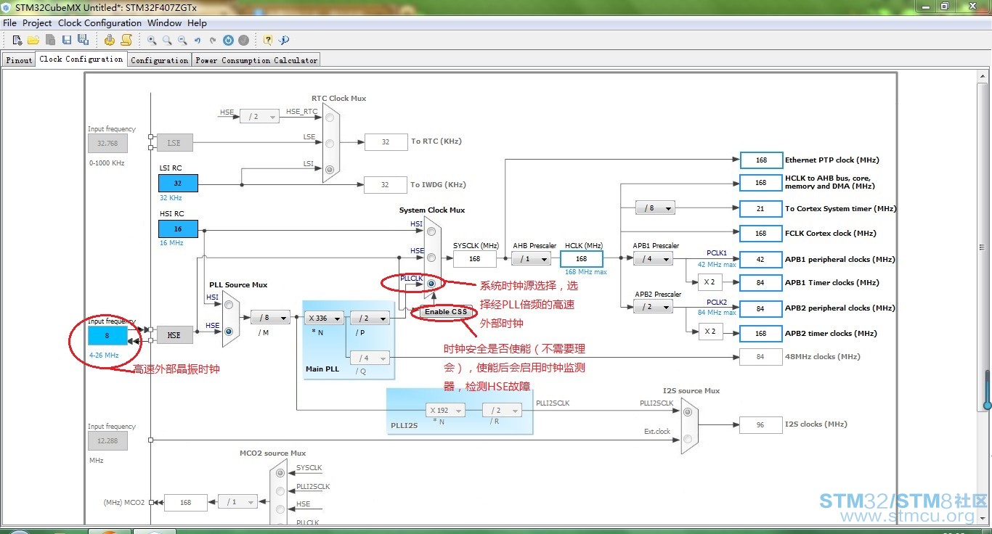The width and height of the screenshot is (992, 534).
Task: Select HSE radio in PLL Source Mux
Action: click(x=229, y=332)
